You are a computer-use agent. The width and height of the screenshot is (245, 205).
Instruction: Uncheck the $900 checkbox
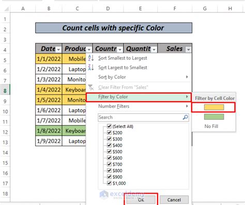(x=109, y=177)
